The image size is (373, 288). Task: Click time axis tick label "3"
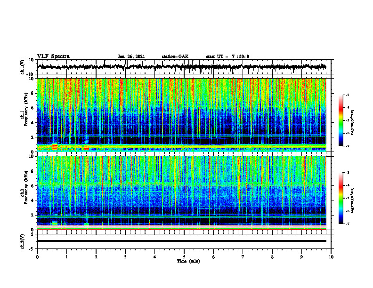tap(125, 257)
